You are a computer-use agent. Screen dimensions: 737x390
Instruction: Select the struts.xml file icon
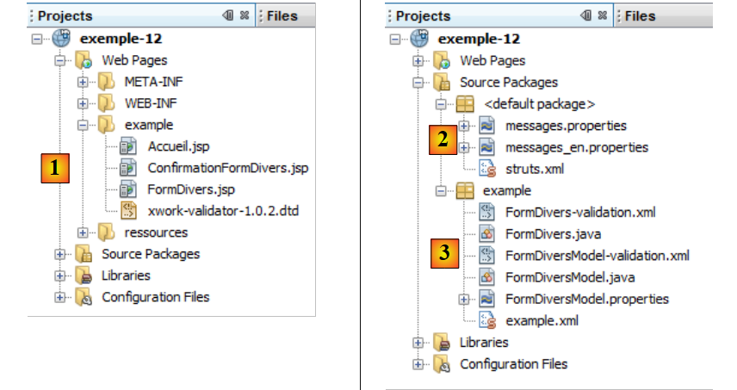pos(486,169)
